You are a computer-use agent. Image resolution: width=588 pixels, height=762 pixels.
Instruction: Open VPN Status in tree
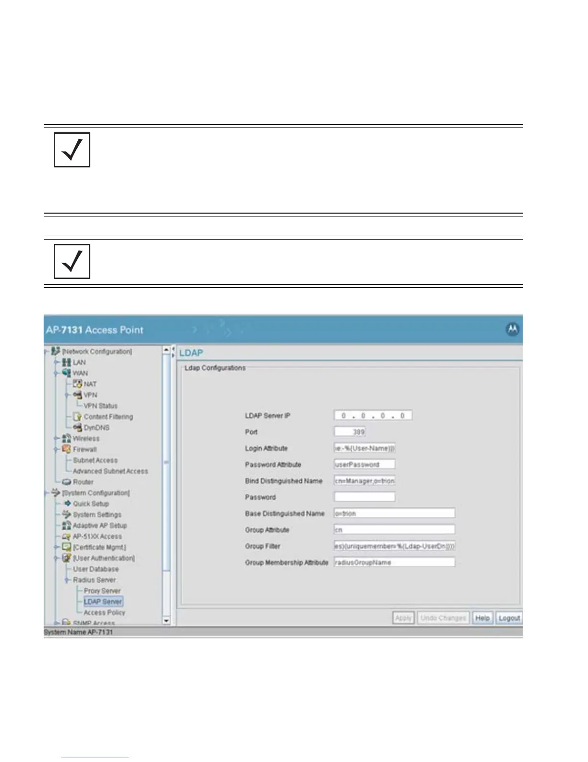(x=100, y=406)
